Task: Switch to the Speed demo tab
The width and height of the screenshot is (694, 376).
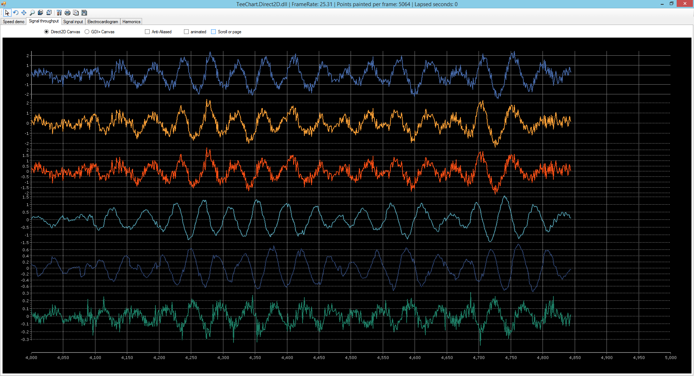Action: (13, 22)
